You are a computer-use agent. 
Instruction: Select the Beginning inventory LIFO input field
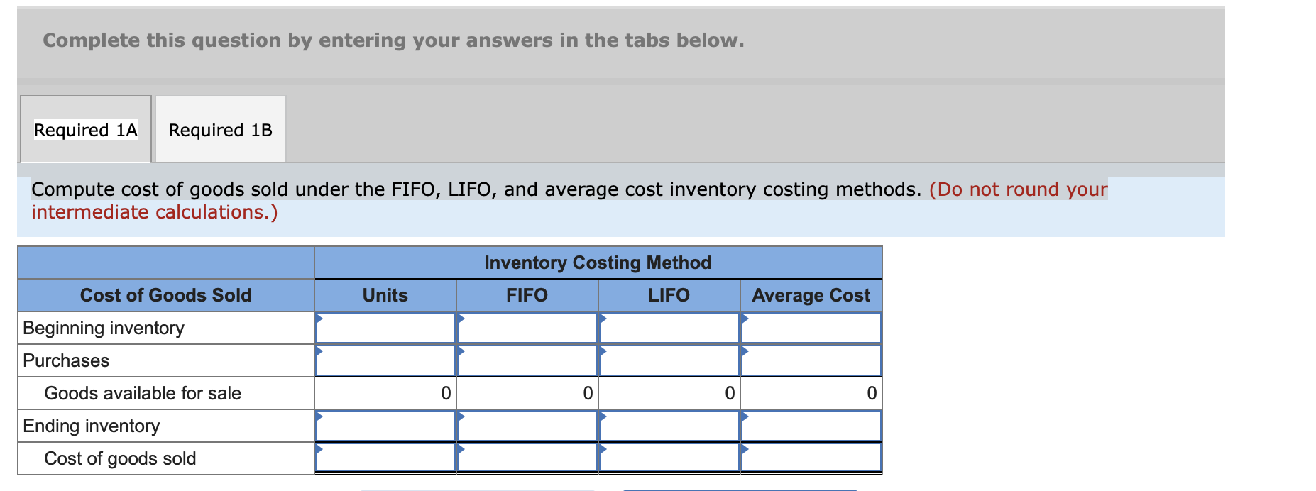(x=669, y=328)
